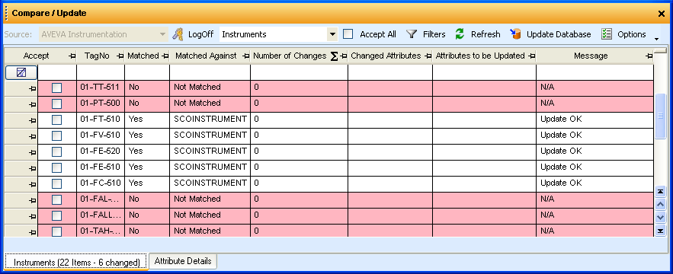Open the Instruments dropdown list

click(332, 34)
